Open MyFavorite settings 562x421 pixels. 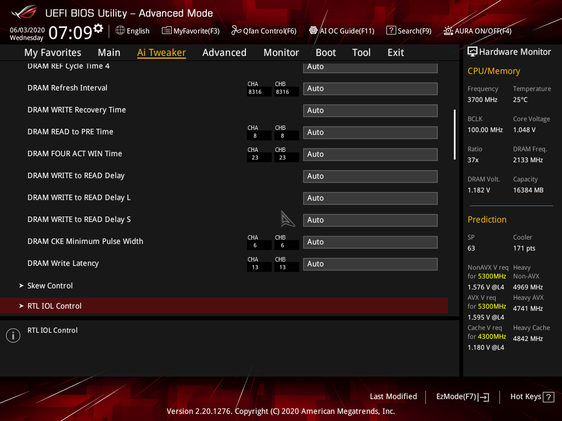tap(190, 31)
